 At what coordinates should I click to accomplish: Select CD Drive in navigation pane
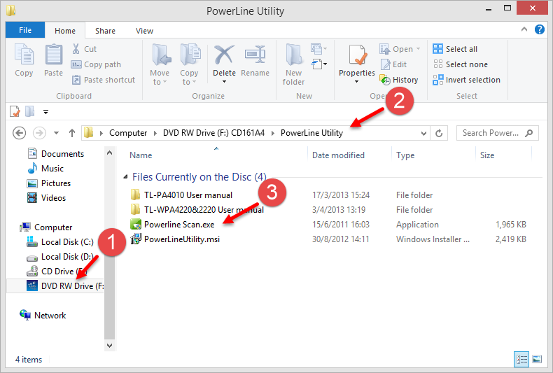(57, 272)
